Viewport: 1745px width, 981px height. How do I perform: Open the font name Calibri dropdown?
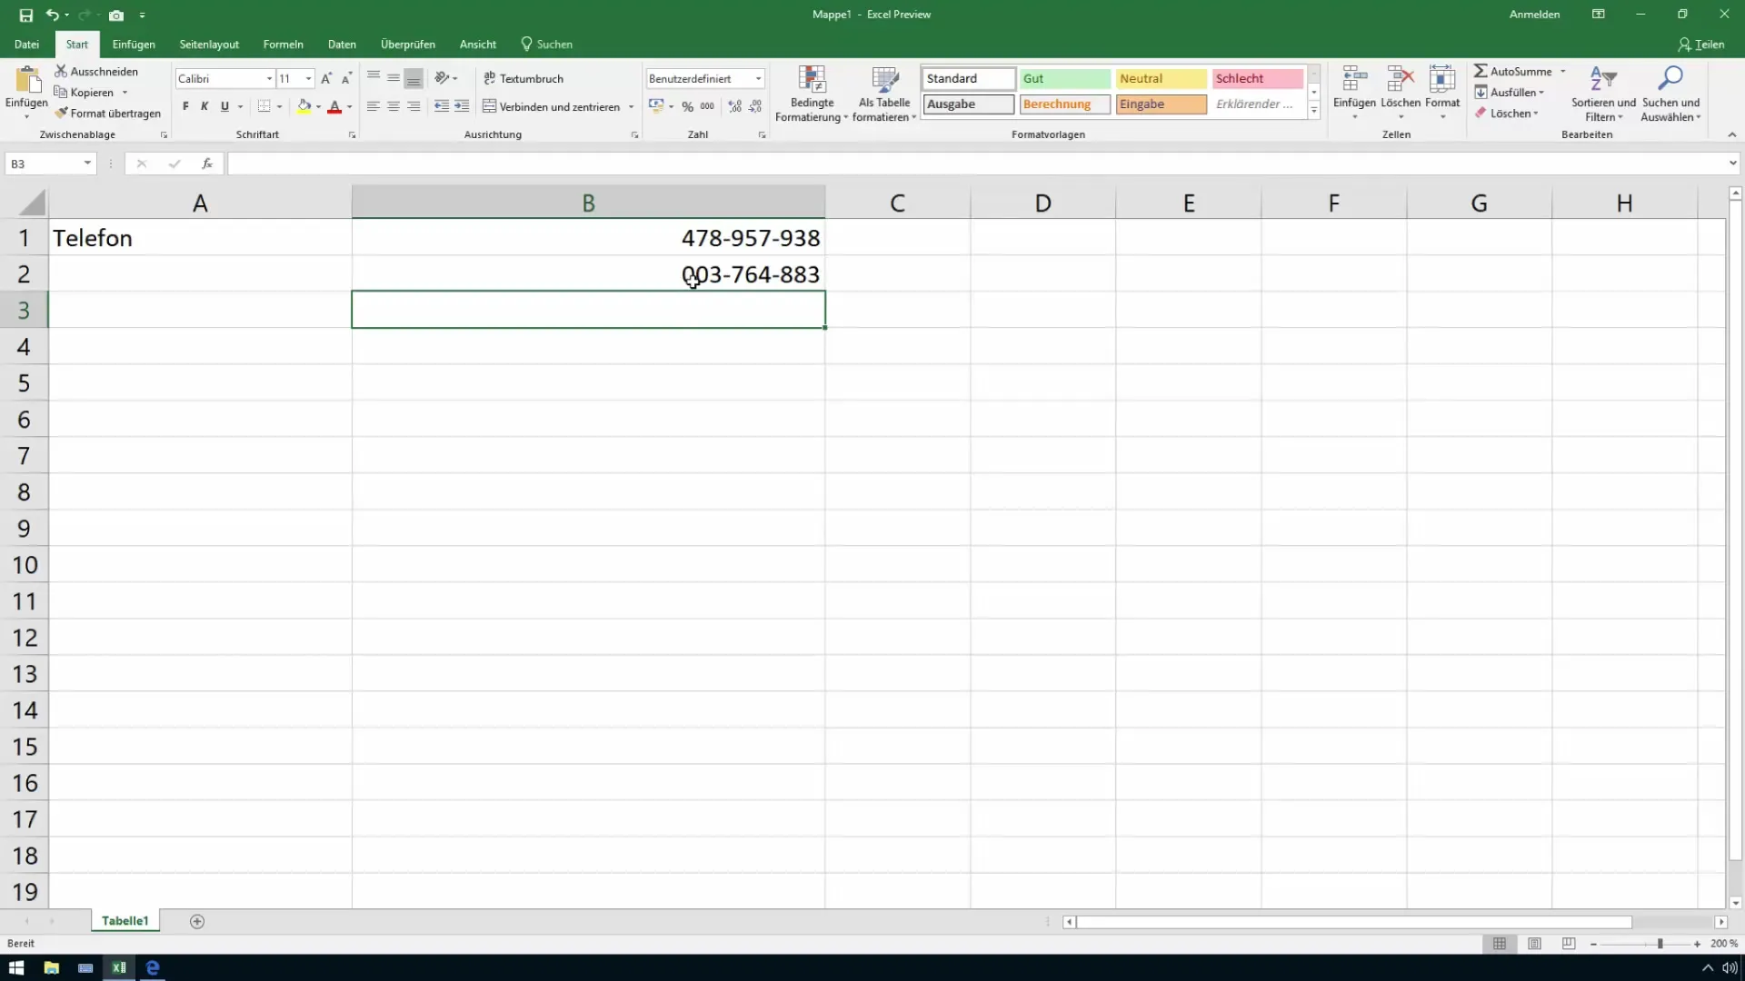click(x=269, y=79)
